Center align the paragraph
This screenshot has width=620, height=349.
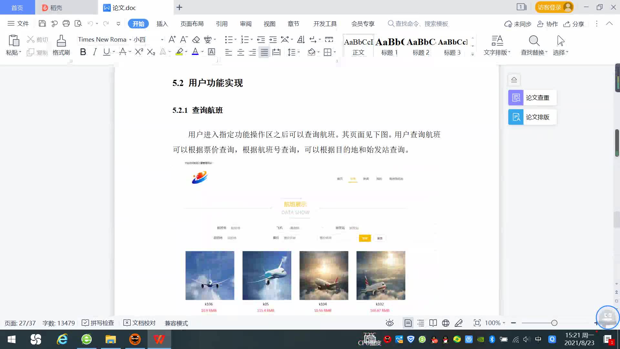[x=241, y=52]
